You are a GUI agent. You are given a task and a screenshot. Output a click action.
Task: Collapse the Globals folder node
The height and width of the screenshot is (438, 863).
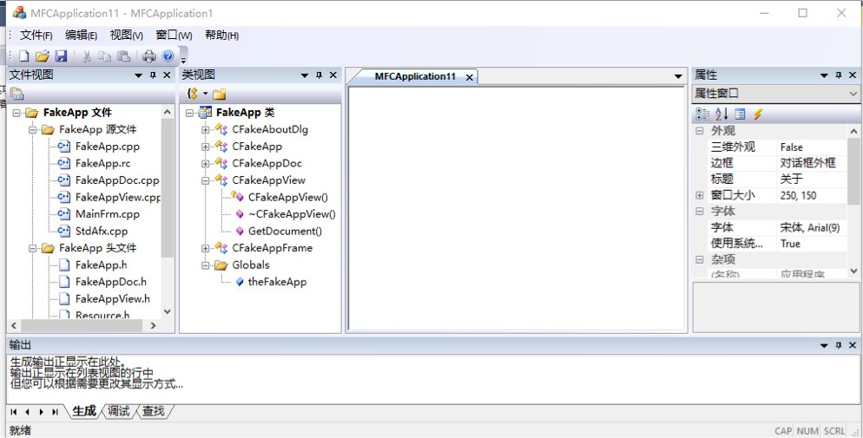pos(205,265)
